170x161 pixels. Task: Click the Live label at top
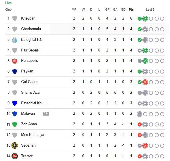tap(8, 3)
